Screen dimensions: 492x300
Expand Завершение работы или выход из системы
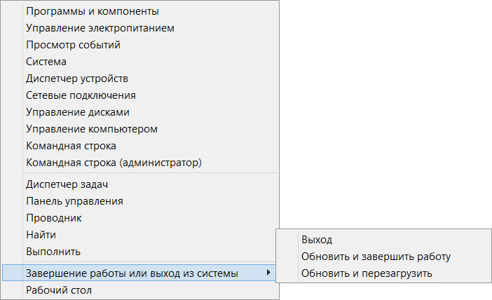coord(132,273)
